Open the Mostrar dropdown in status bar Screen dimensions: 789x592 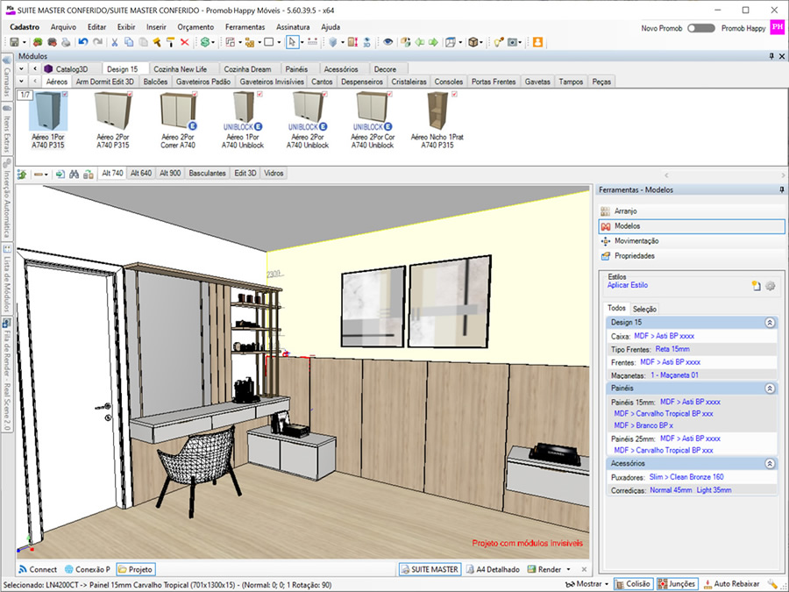[x=590, y=583]
